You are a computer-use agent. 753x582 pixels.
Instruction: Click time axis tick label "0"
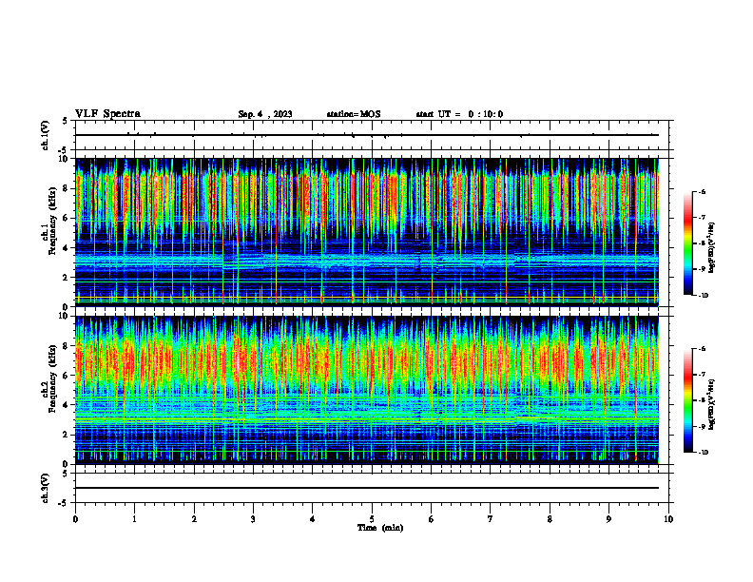pos(75,519)
